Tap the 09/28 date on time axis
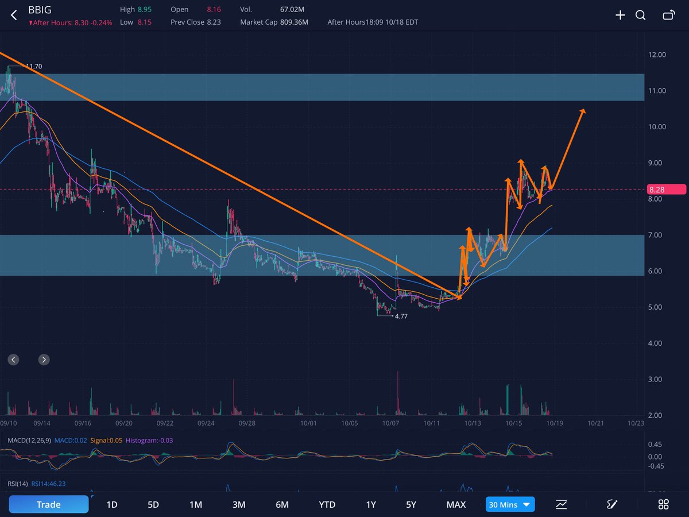Screen dimensions: 689x517 point(247,423)
